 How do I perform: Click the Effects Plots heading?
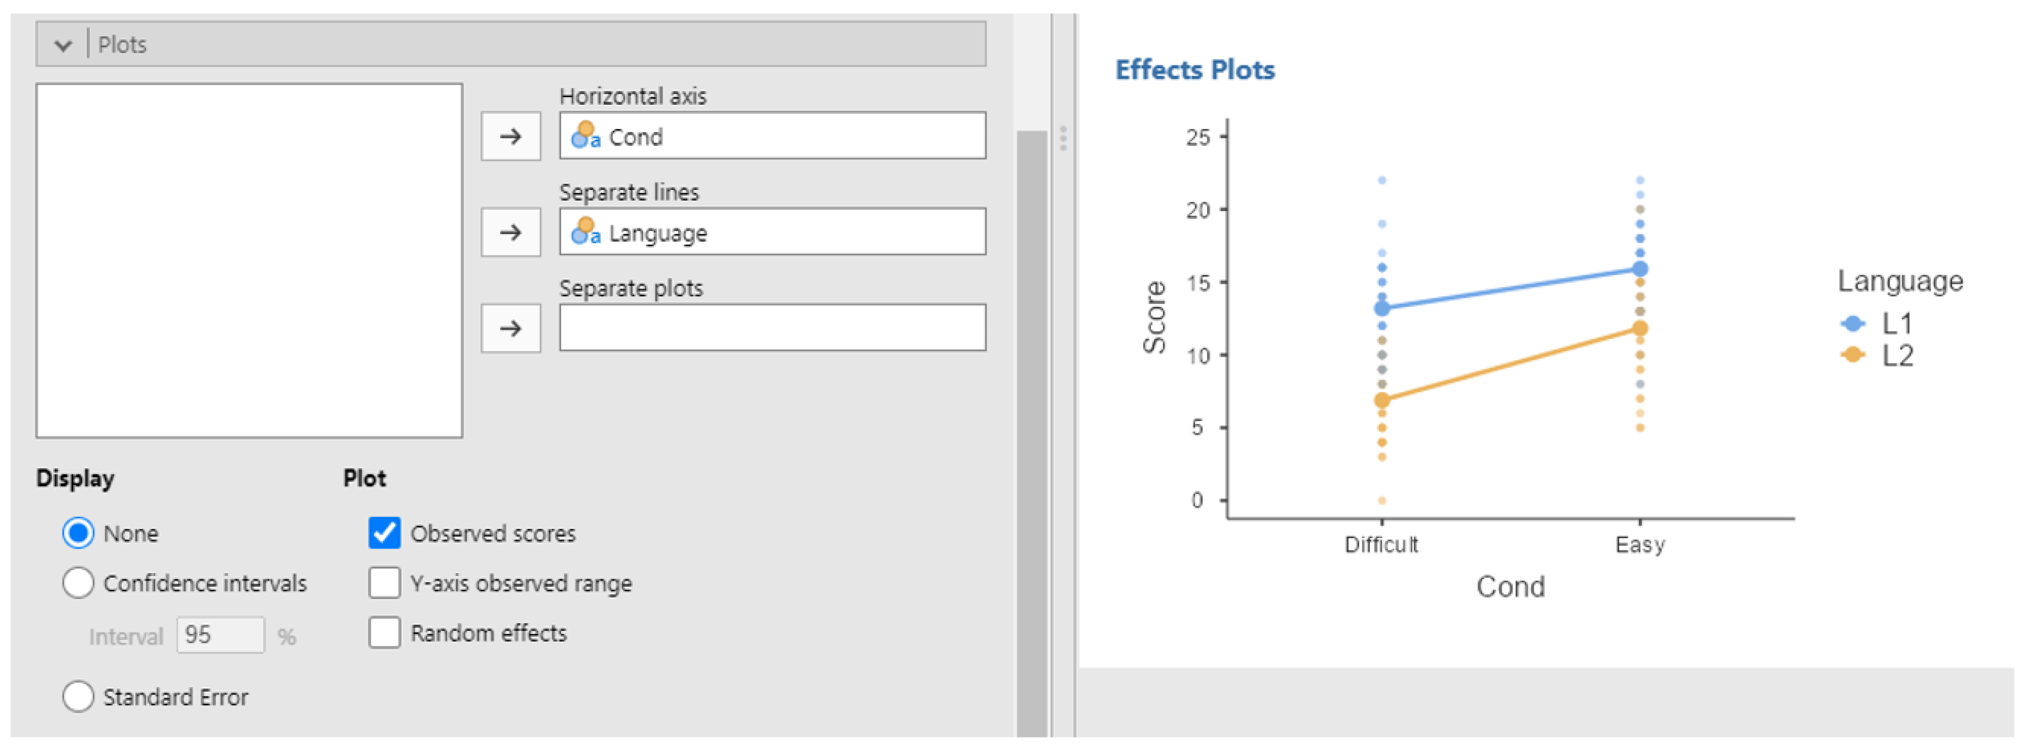(x=1194, y=70)
